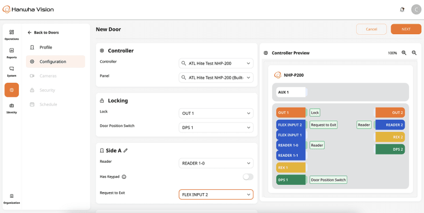Screen dimensions: 424x213
Task: Open the user avatar menu
Action: pos(416,10)
